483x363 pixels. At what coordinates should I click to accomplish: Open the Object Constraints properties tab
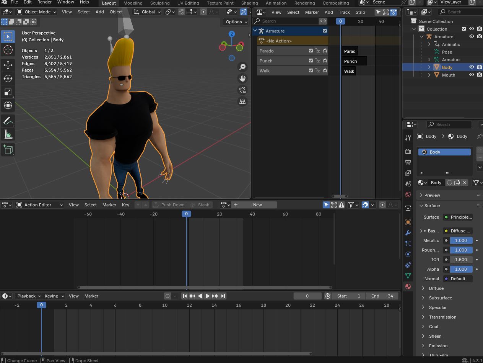(408, 265)
